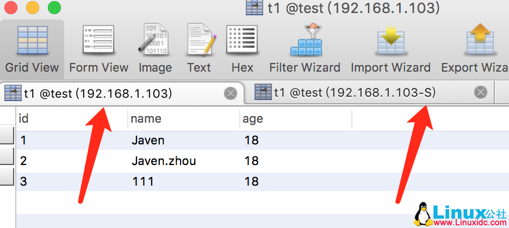Image resolution: width=509 pixels, height=228 pixels.
Task: Switch to t1 @test (192.168.1.103-S) tab
Action: 355,93
